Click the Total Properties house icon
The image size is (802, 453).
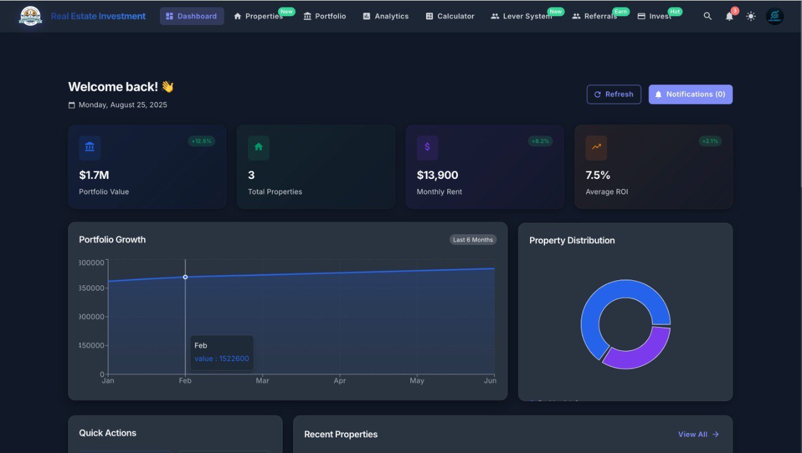(258, 148)
